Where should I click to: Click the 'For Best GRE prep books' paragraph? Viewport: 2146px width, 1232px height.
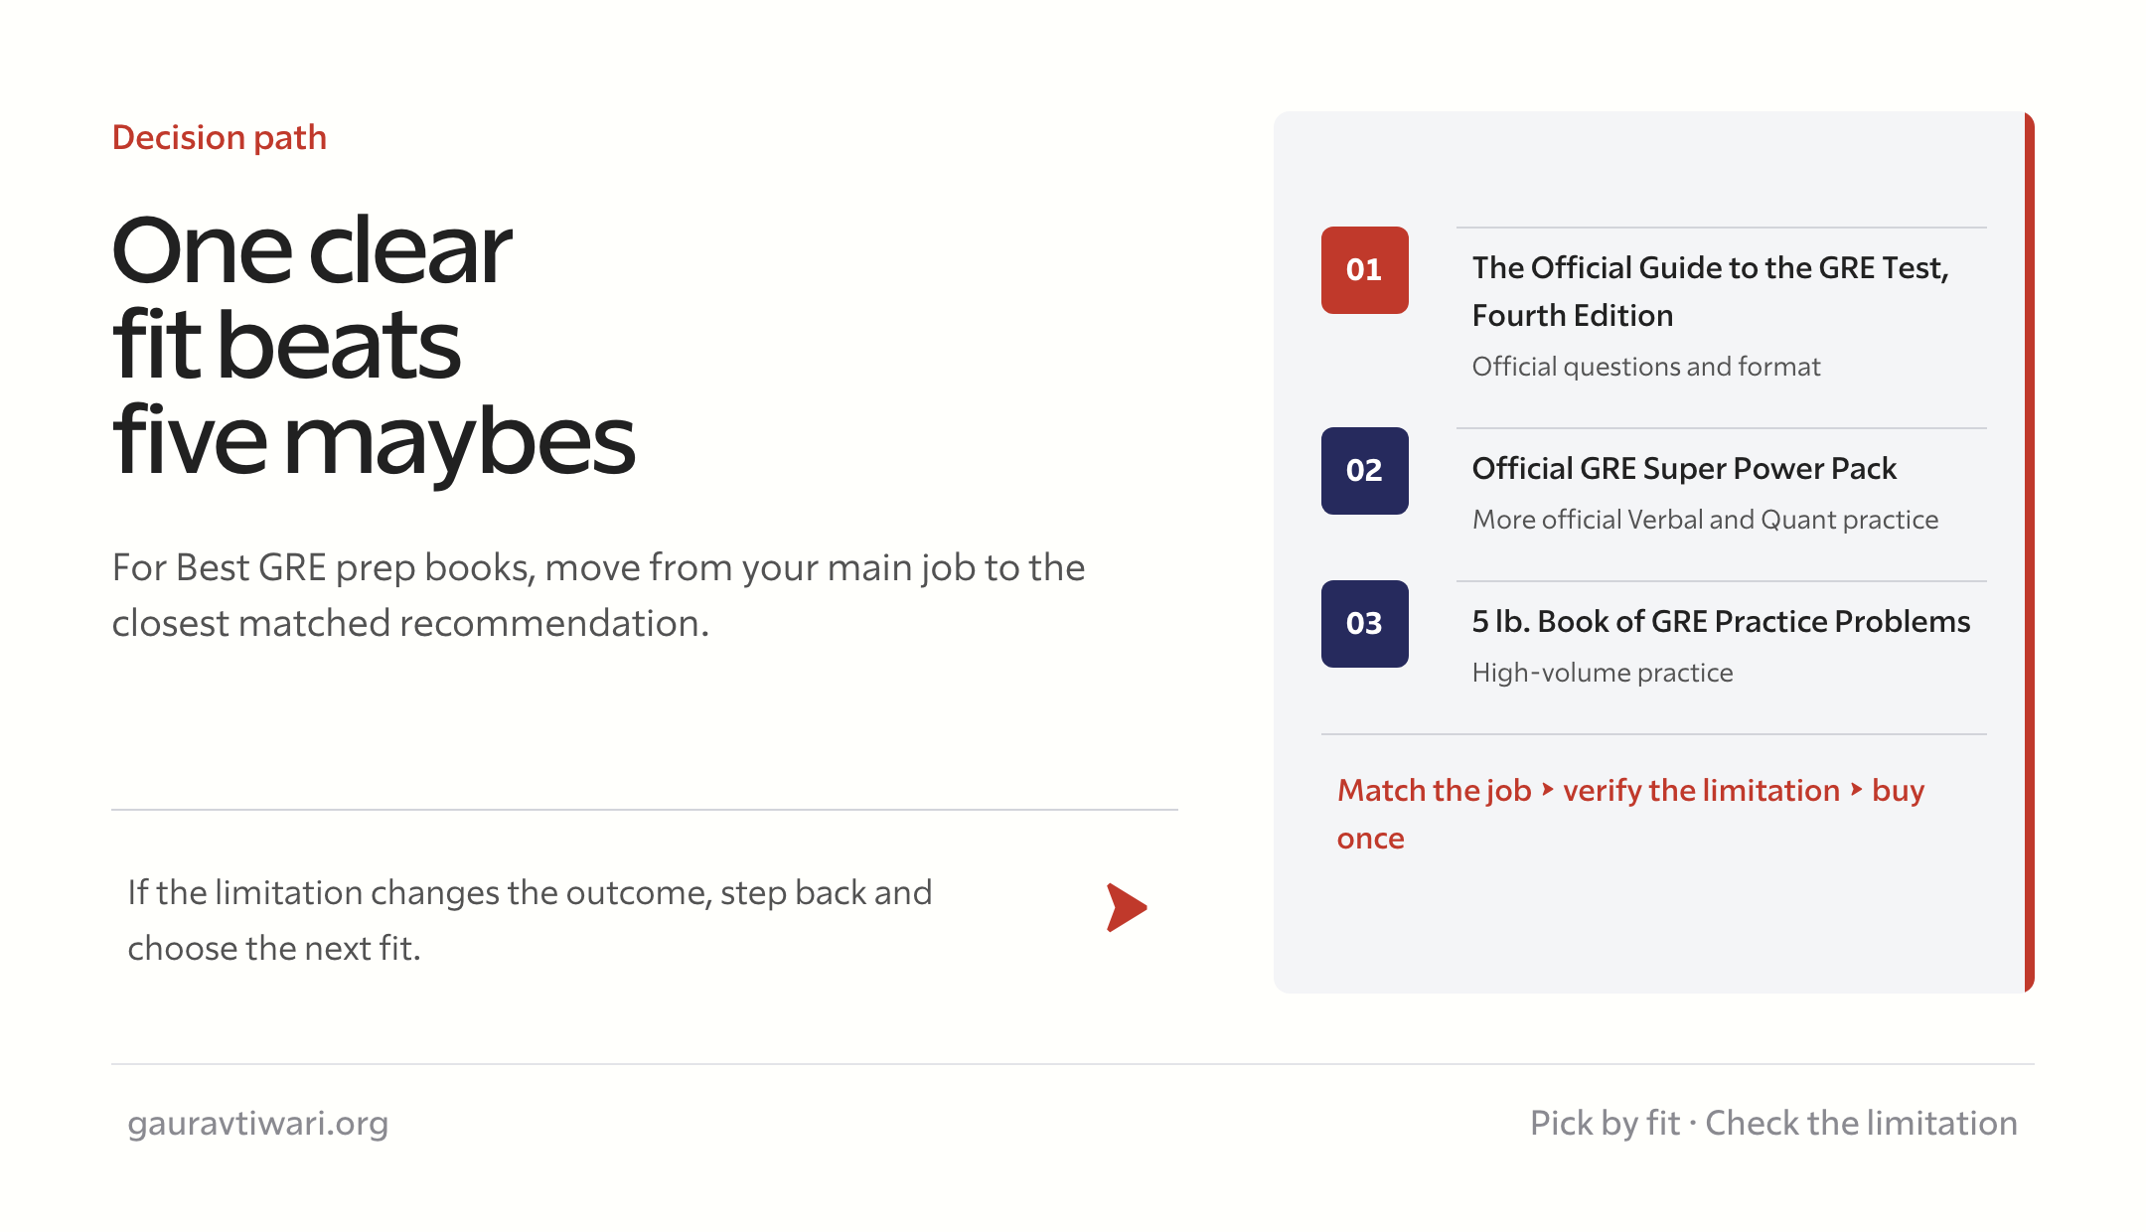click(598, 595)
